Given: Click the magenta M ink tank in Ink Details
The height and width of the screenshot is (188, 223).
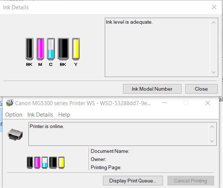Looking at the screenshot, I should [x=40, y=49].
